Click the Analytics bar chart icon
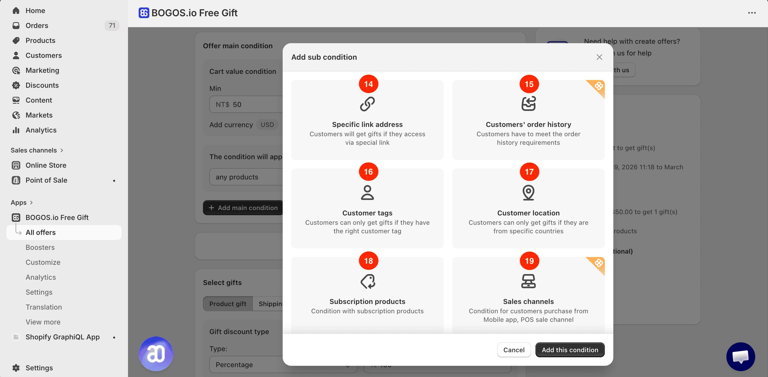This screenshot has width=768, height=377. tap(16, 130)
